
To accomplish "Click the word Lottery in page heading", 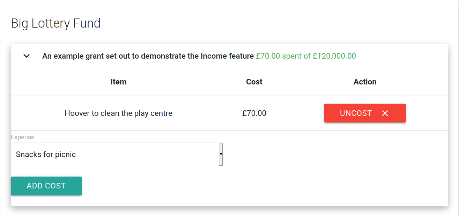I will (x=50, y=23).
